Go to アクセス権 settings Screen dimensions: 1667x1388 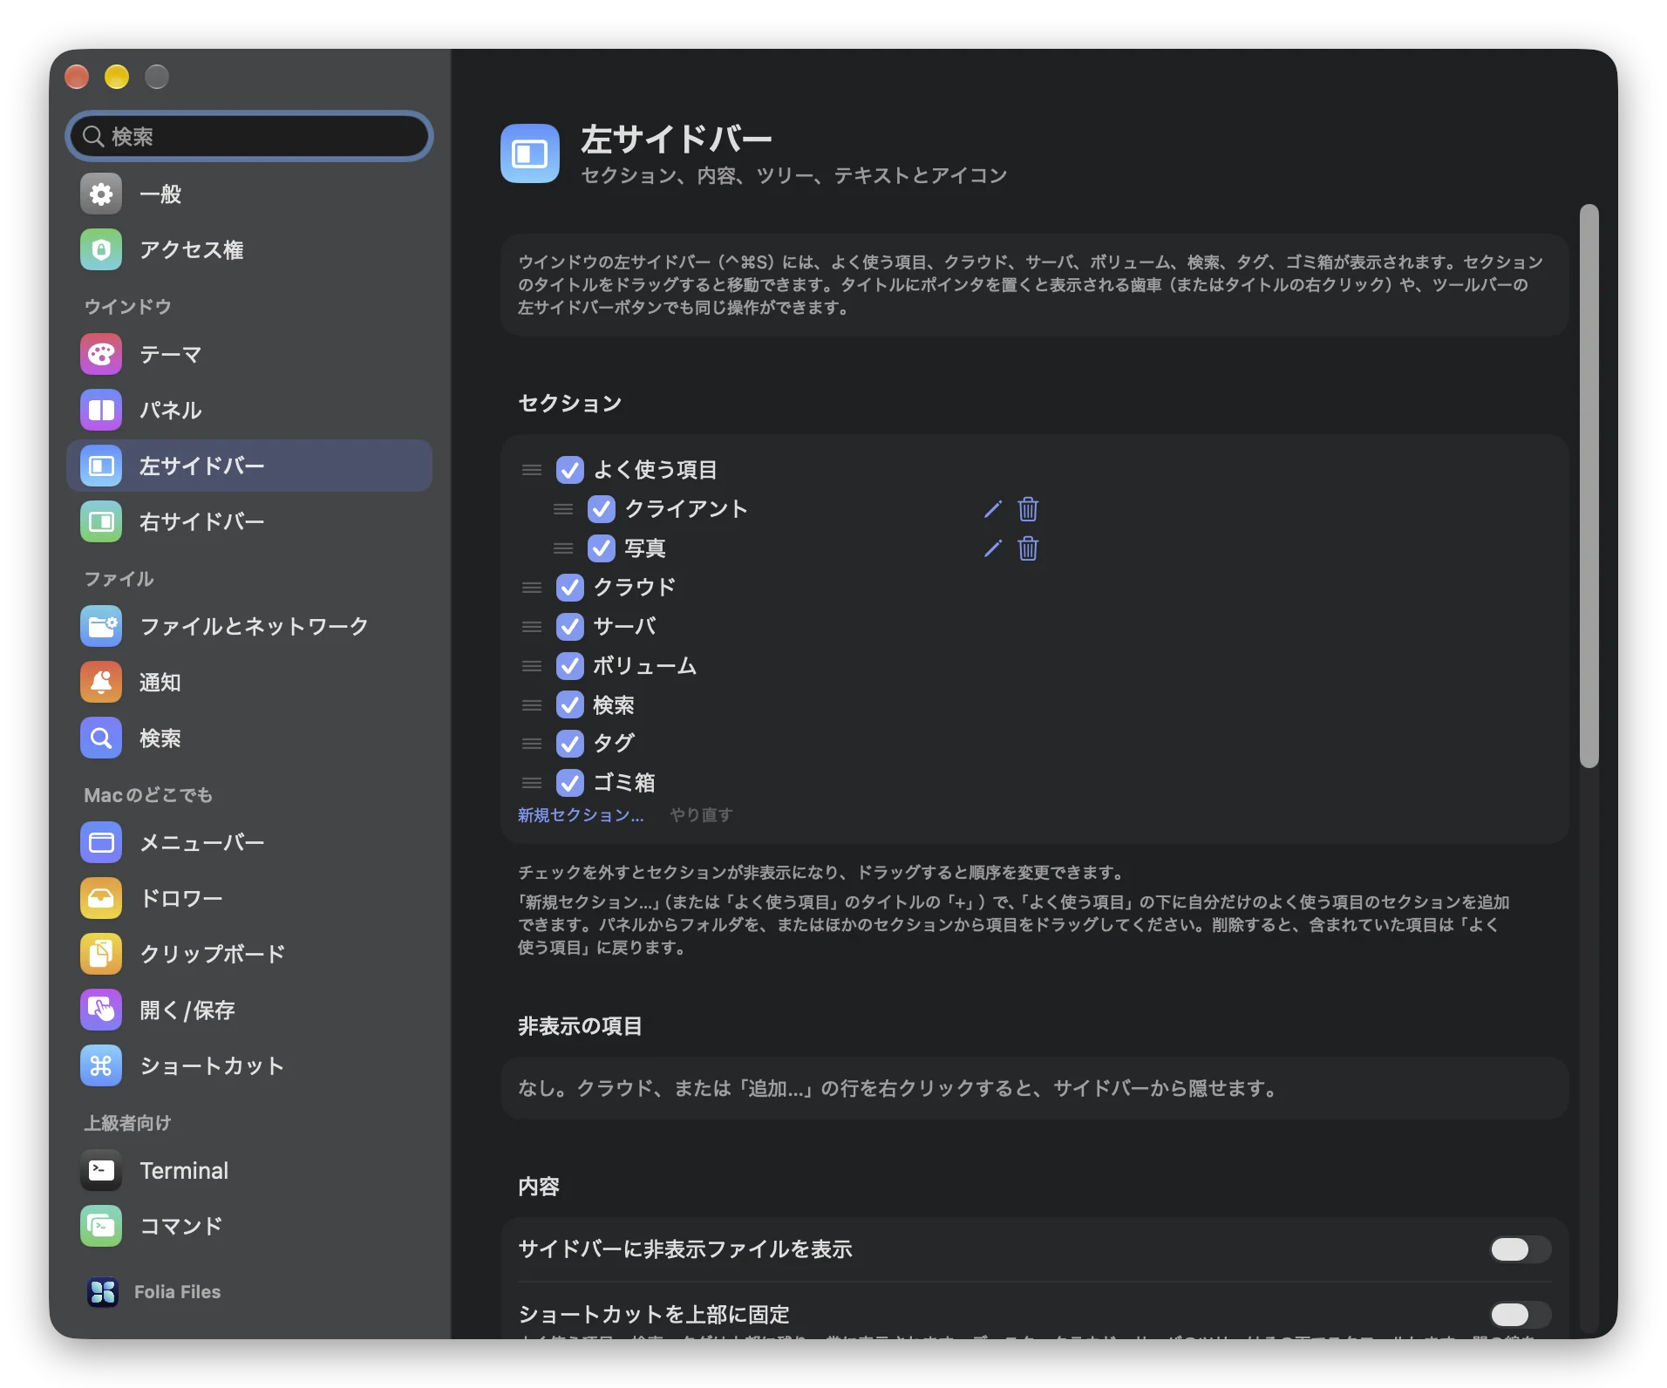click(249, 249)
